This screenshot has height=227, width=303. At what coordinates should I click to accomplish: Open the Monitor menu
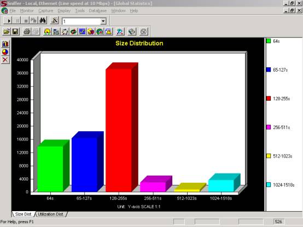click(27, 10)
